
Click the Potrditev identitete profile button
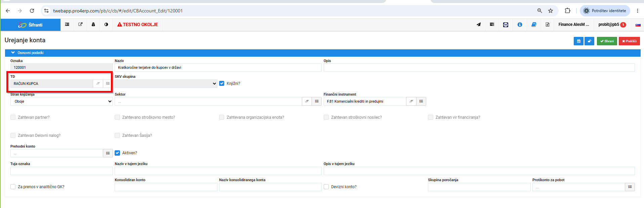pos(605,11)
